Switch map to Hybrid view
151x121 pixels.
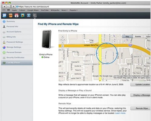[147, 37]
